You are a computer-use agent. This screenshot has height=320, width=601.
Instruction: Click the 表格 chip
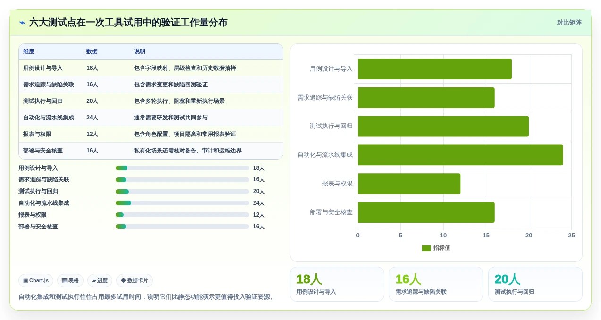(70, 280)
